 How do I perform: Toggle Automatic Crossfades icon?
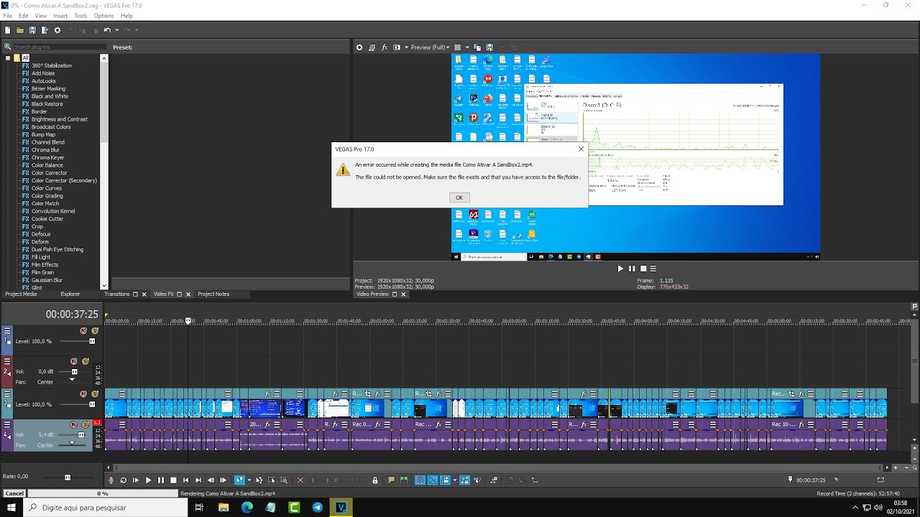click(x=433, y=480)
